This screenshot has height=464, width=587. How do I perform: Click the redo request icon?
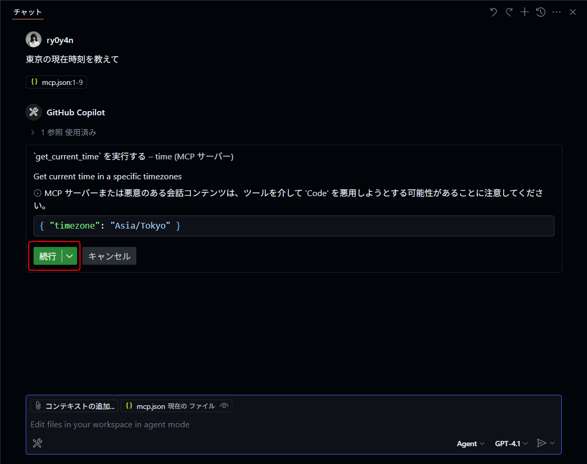(x=509, y=13)
